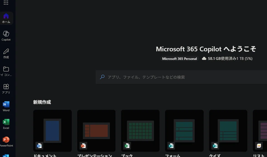Create a new ブック (Excel workbook)
267x157 pixels.
coord(140,131)
